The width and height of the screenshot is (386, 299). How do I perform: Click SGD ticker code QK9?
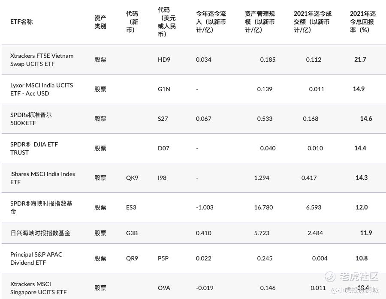(x=132, y=178)
